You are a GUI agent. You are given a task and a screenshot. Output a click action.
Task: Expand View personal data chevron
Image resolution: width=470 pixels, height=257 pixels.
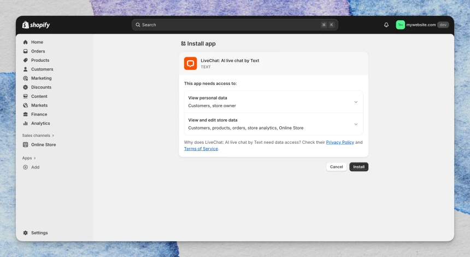356,102
